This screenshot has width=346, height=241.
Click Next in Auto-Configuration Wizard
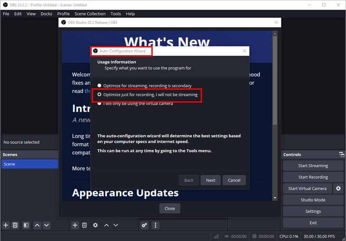(211, 180)
